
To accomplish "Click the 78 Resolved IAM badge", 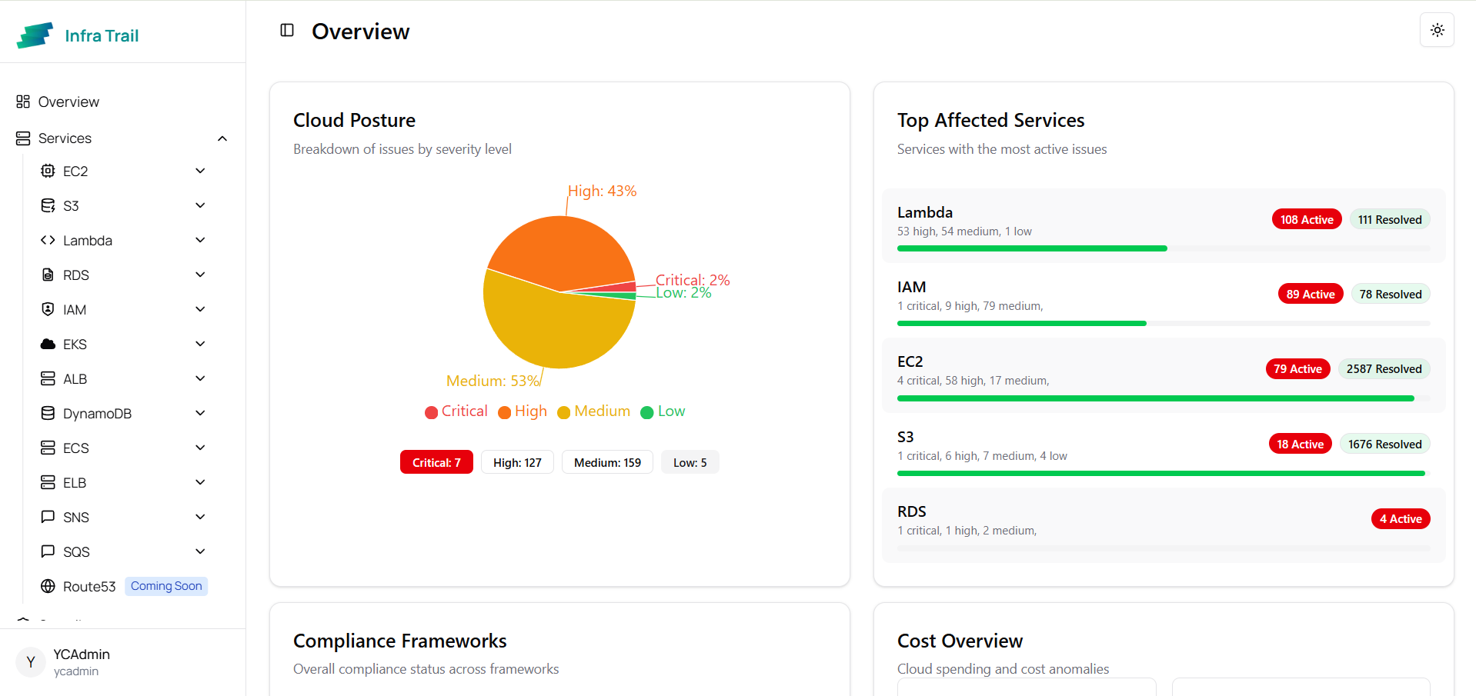I will [x=1391, y=294].
